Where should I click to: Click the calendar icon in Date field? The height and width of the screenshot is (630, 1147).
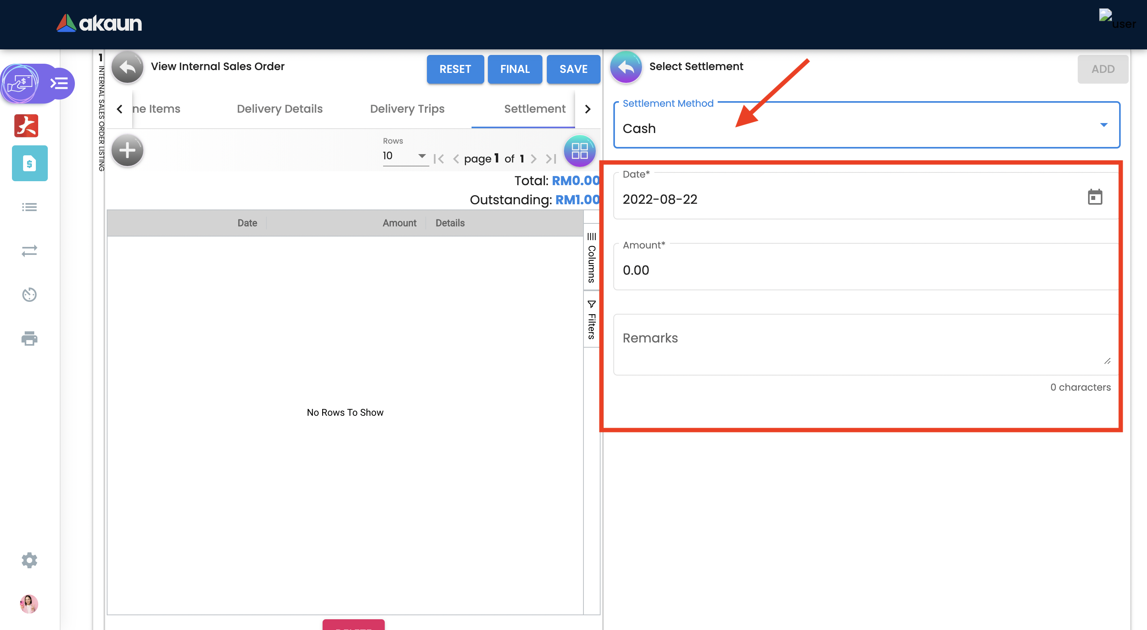[1094, 197]
